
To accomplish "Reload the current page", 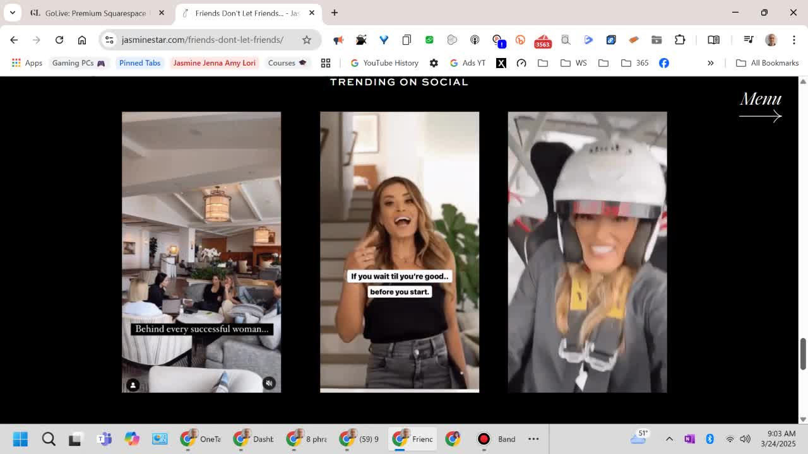I will pyautogui.click(x=59, y=40).
